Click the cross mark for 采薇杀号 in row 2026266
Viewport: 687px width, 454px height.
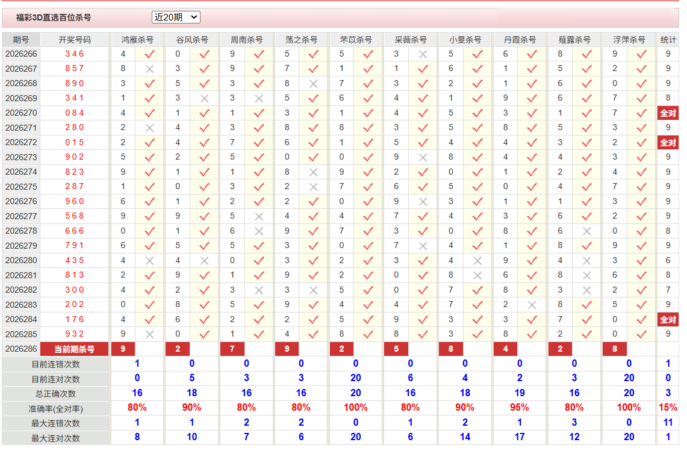[x=423, y=54]
